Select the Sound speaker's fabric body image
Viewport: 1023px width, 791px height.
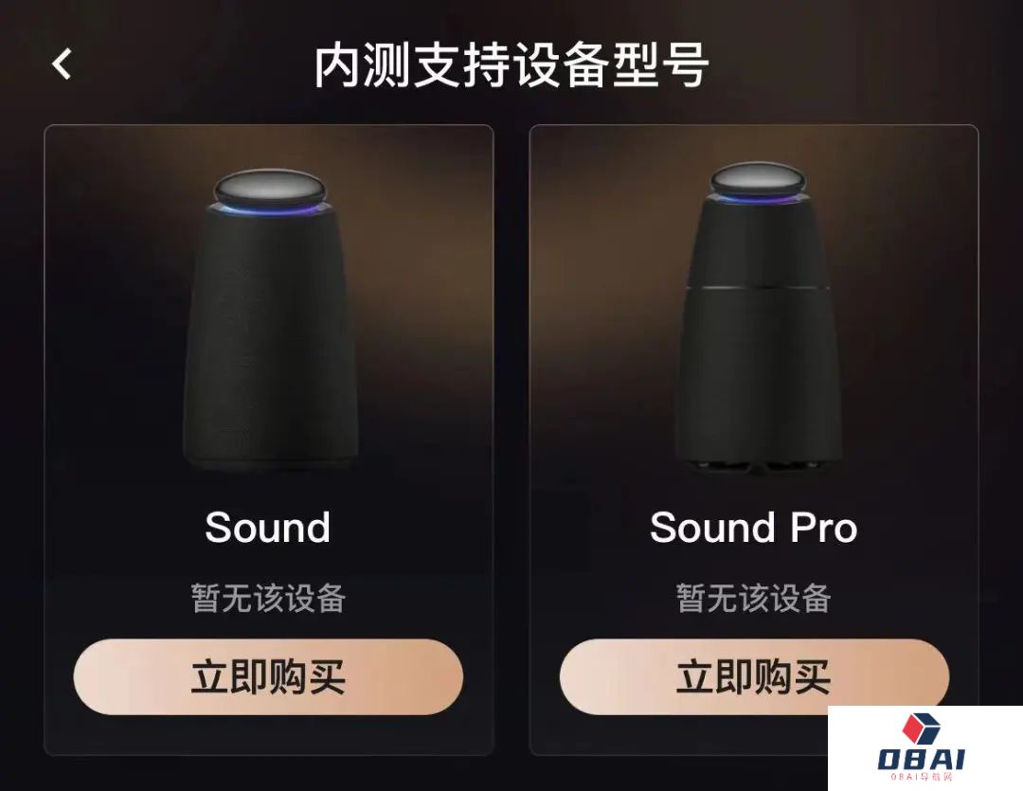click(x=271, y=339)
